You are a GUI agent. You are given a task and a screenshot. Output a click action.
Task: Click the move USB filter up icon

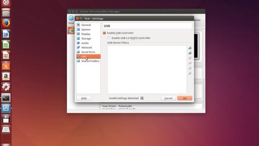tap(190, 68)
